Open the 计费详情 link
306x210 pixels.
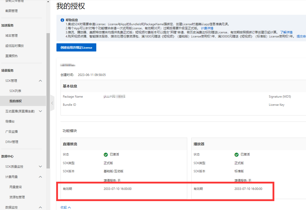point(207,28)
